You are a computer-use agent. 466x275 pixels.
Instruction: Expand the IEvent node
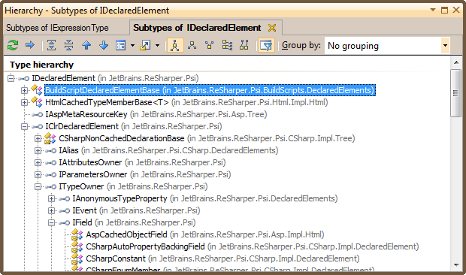point(51,210)
